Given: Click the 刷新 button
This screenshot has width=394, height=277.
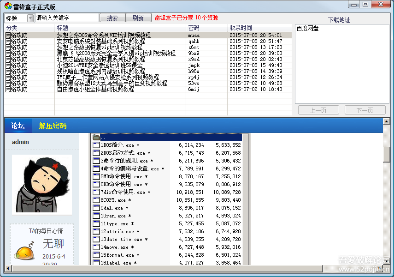Looking at the screenshot, I should [138, 18].
